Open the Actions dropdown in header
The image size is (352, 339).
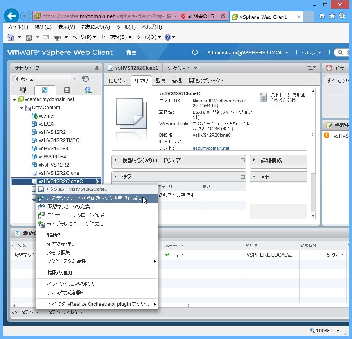click(x=182, y=68)
